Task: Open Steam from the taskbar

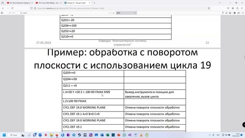Action: [79, 135]
